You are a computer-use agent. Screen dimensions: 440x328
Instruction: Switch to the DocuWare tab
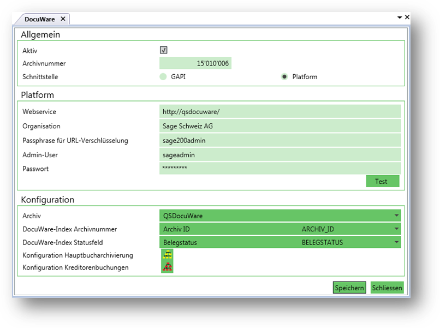[x=39, y=19]
